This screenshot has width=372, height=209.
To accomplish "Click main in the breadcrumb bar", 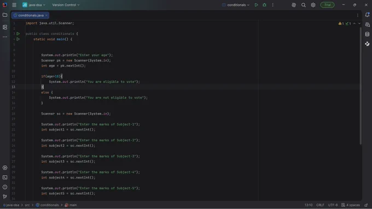I will click(x=71, y=205).
